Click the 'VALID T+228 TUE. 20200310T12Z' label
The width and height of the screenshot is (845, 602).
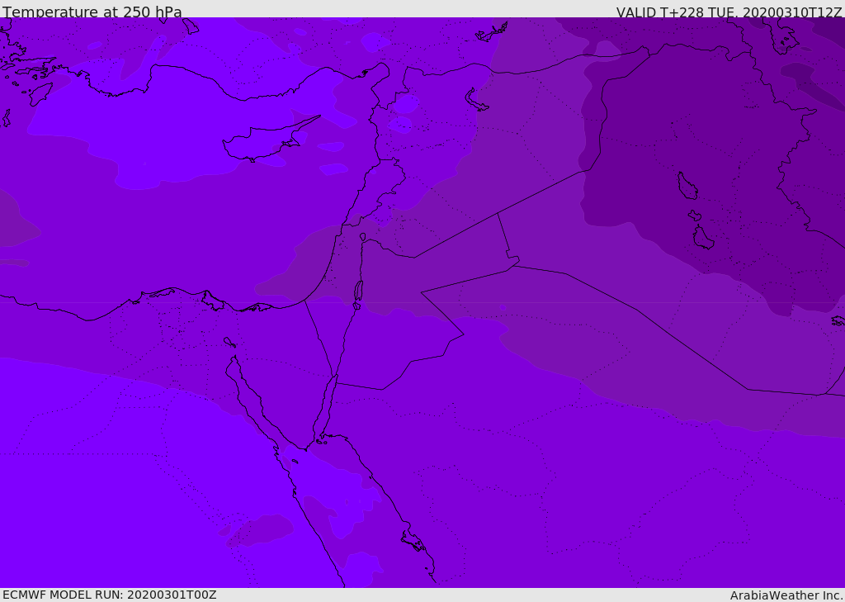click(x=729, y=12)
